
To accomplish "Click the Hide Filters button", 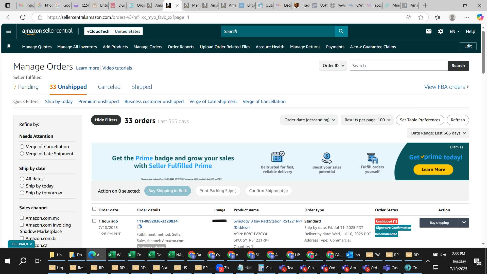I will (106, 120).
